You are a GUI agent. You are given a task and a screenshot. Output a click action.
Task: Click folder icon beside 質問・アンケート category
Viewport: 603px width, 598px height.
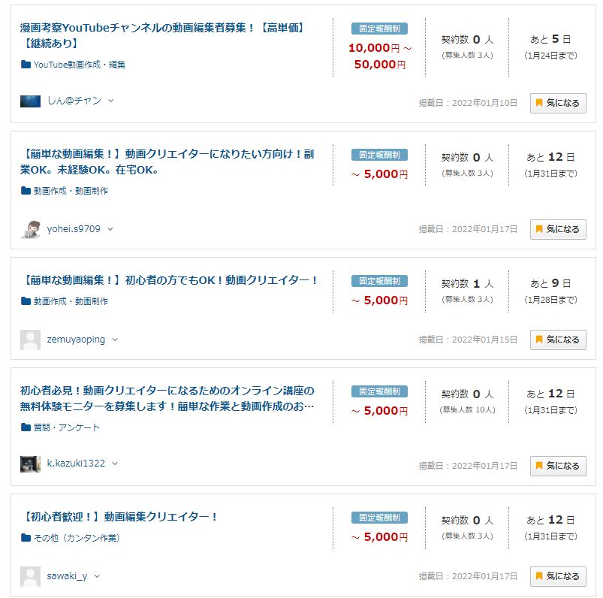point(26,427)
